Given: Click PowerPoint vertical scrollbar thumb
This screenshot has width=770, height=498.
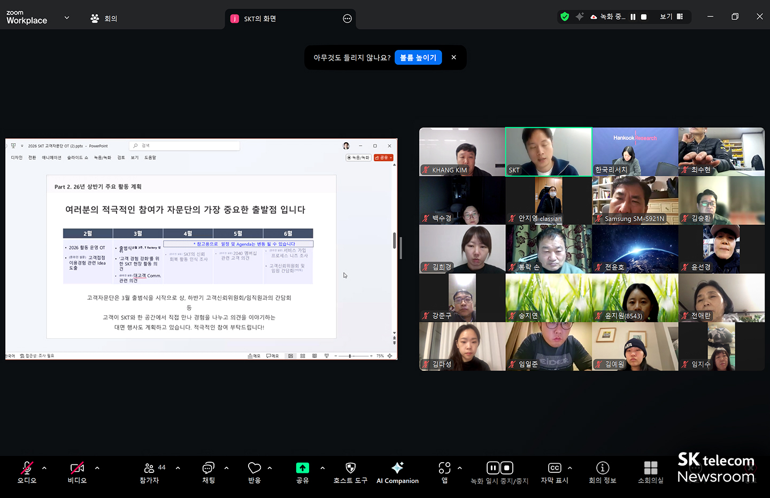Looking at the screenshot, I should click(x=395, y=240).
